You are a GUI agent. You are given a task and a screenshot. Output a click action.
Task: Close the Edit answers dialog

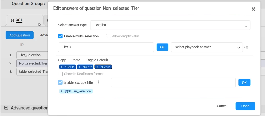(253, 9)
